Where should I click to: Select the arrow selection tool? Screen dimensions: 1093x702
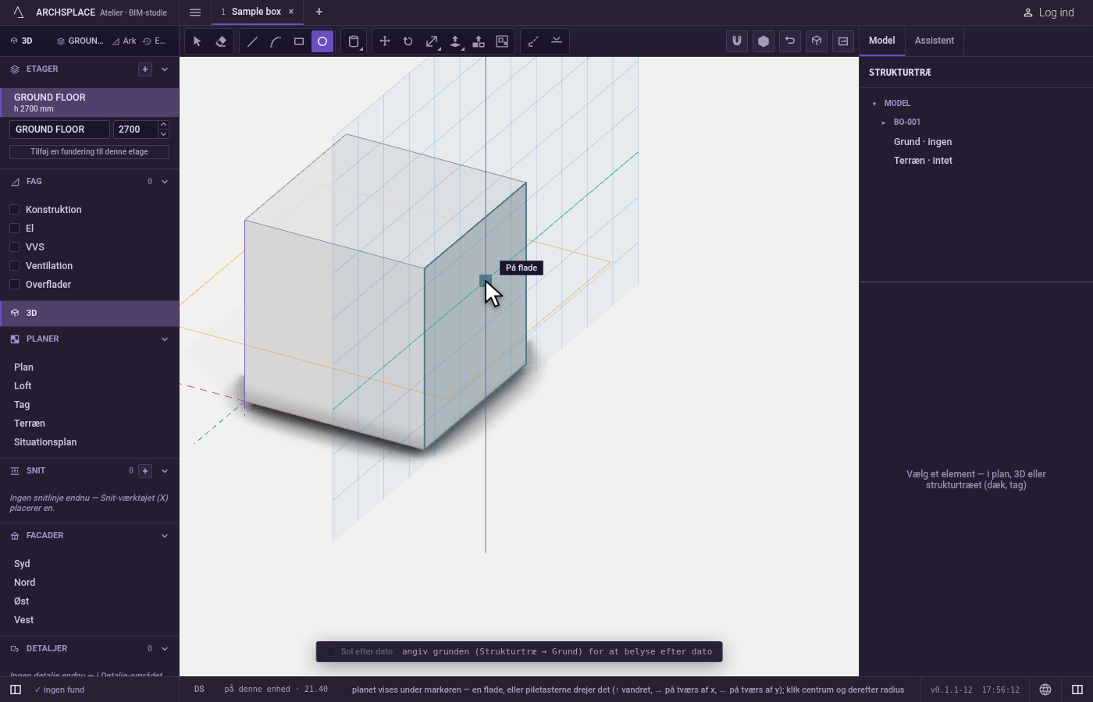pyautogui.click(x=198, y=41)
